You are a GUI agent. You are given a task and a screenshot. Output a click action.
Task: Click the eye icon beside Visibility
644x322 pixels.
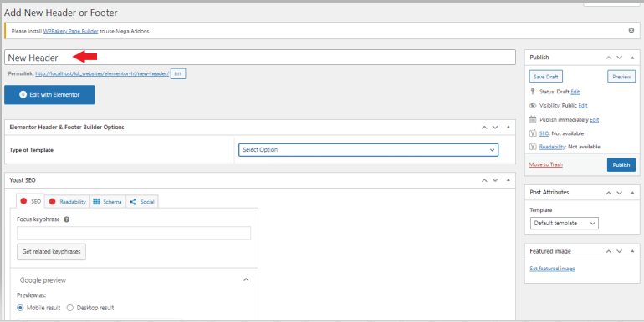tap(533, 105)
